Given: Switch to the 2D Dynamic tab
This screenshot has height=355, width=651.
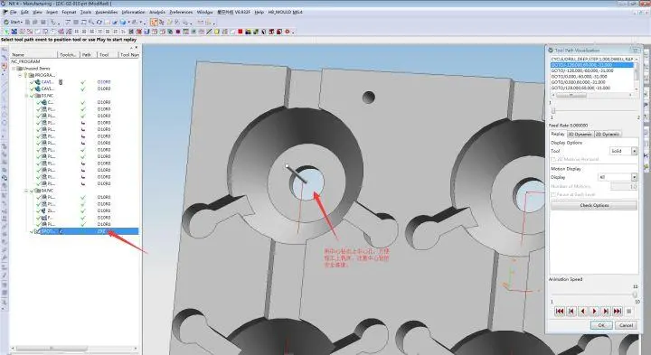Looking at the screenshot, I should pyautogui.click(x=607, y=134).
